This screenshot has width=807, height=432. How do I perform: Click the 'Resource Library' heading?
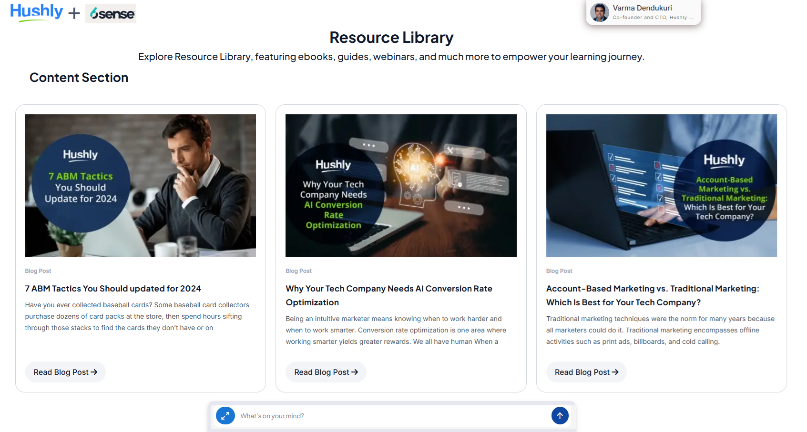(391, 38)
